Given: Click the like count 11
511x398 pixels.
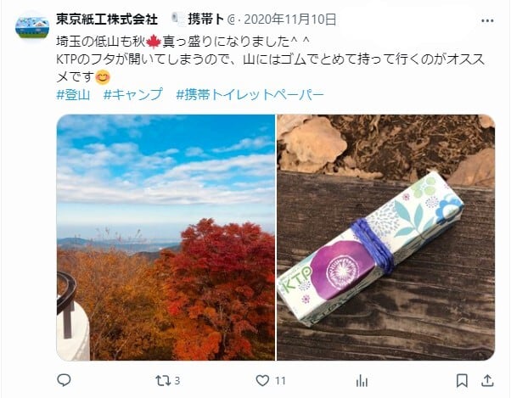Looking at the screenshot, I should [x=280, y=380].
